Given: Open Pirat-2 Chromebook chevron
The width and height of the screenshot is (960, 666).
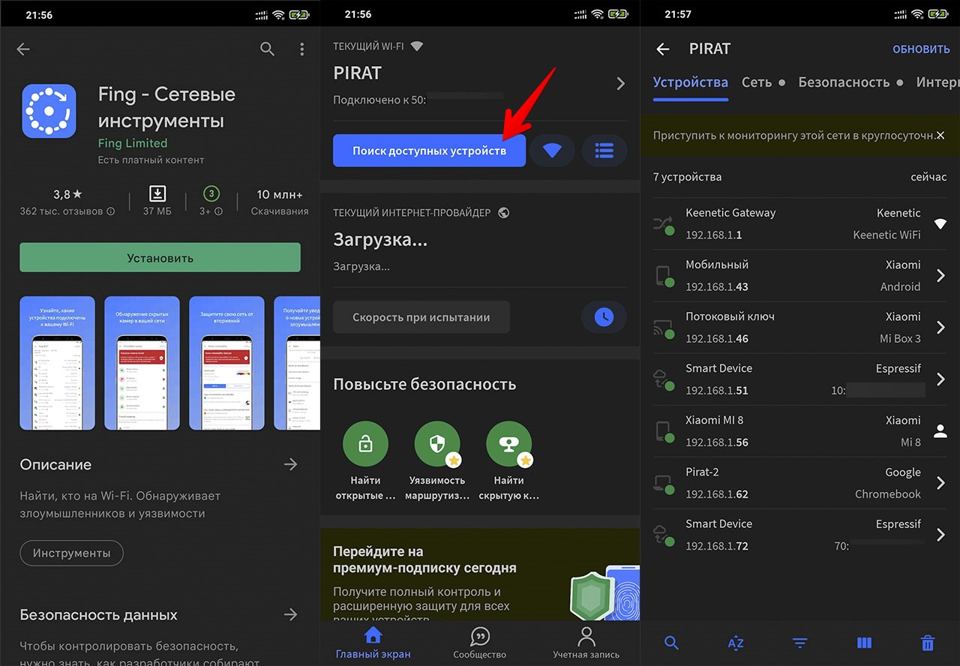Looking at the screenshot, I should pos(941,484).
